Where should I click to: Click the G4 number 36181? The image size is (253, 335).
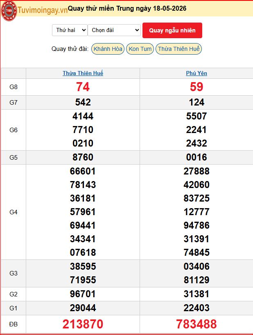(x=83, y=198)
